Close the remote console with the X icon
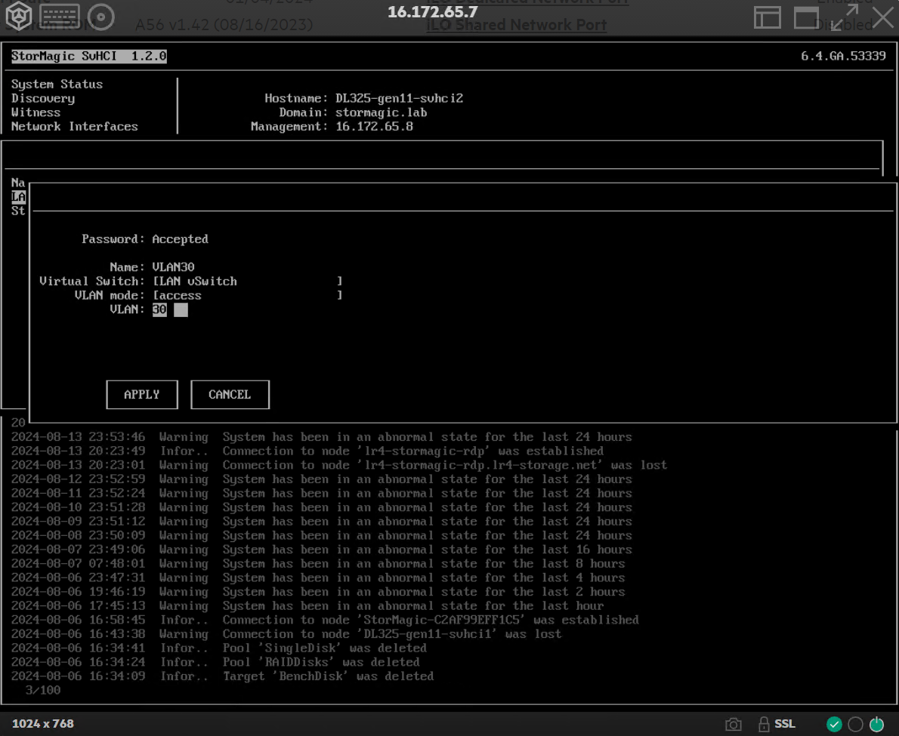The height and width of the screenshot is (736, 899). (x=884, y=17)
